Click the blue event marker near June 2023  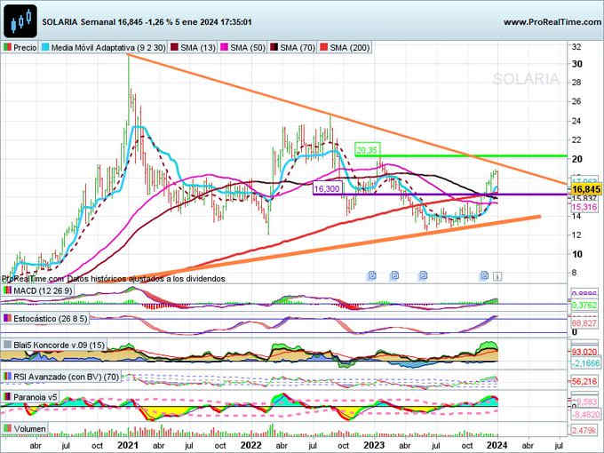(x=423, y=275)
